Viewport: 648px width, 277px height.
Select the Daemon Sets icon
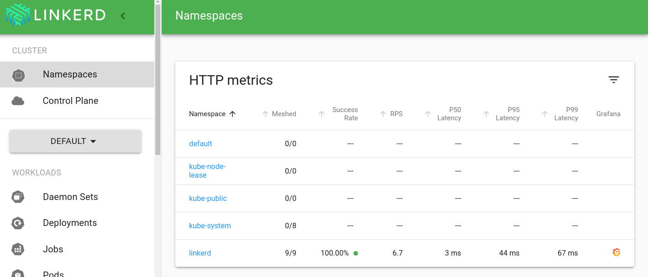click(18, 197)
